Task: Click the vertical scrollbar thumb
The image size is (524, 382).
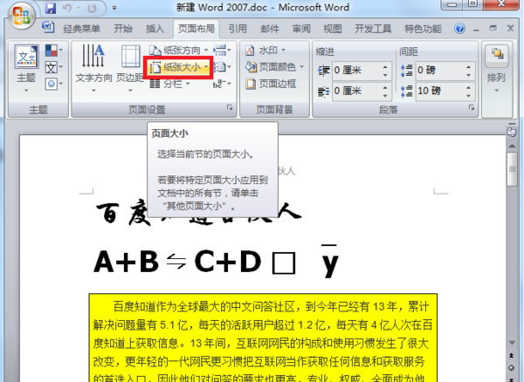Action: tap(512, 169)
